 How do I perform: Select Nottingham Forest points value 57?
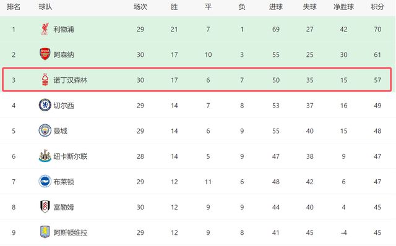377,80
